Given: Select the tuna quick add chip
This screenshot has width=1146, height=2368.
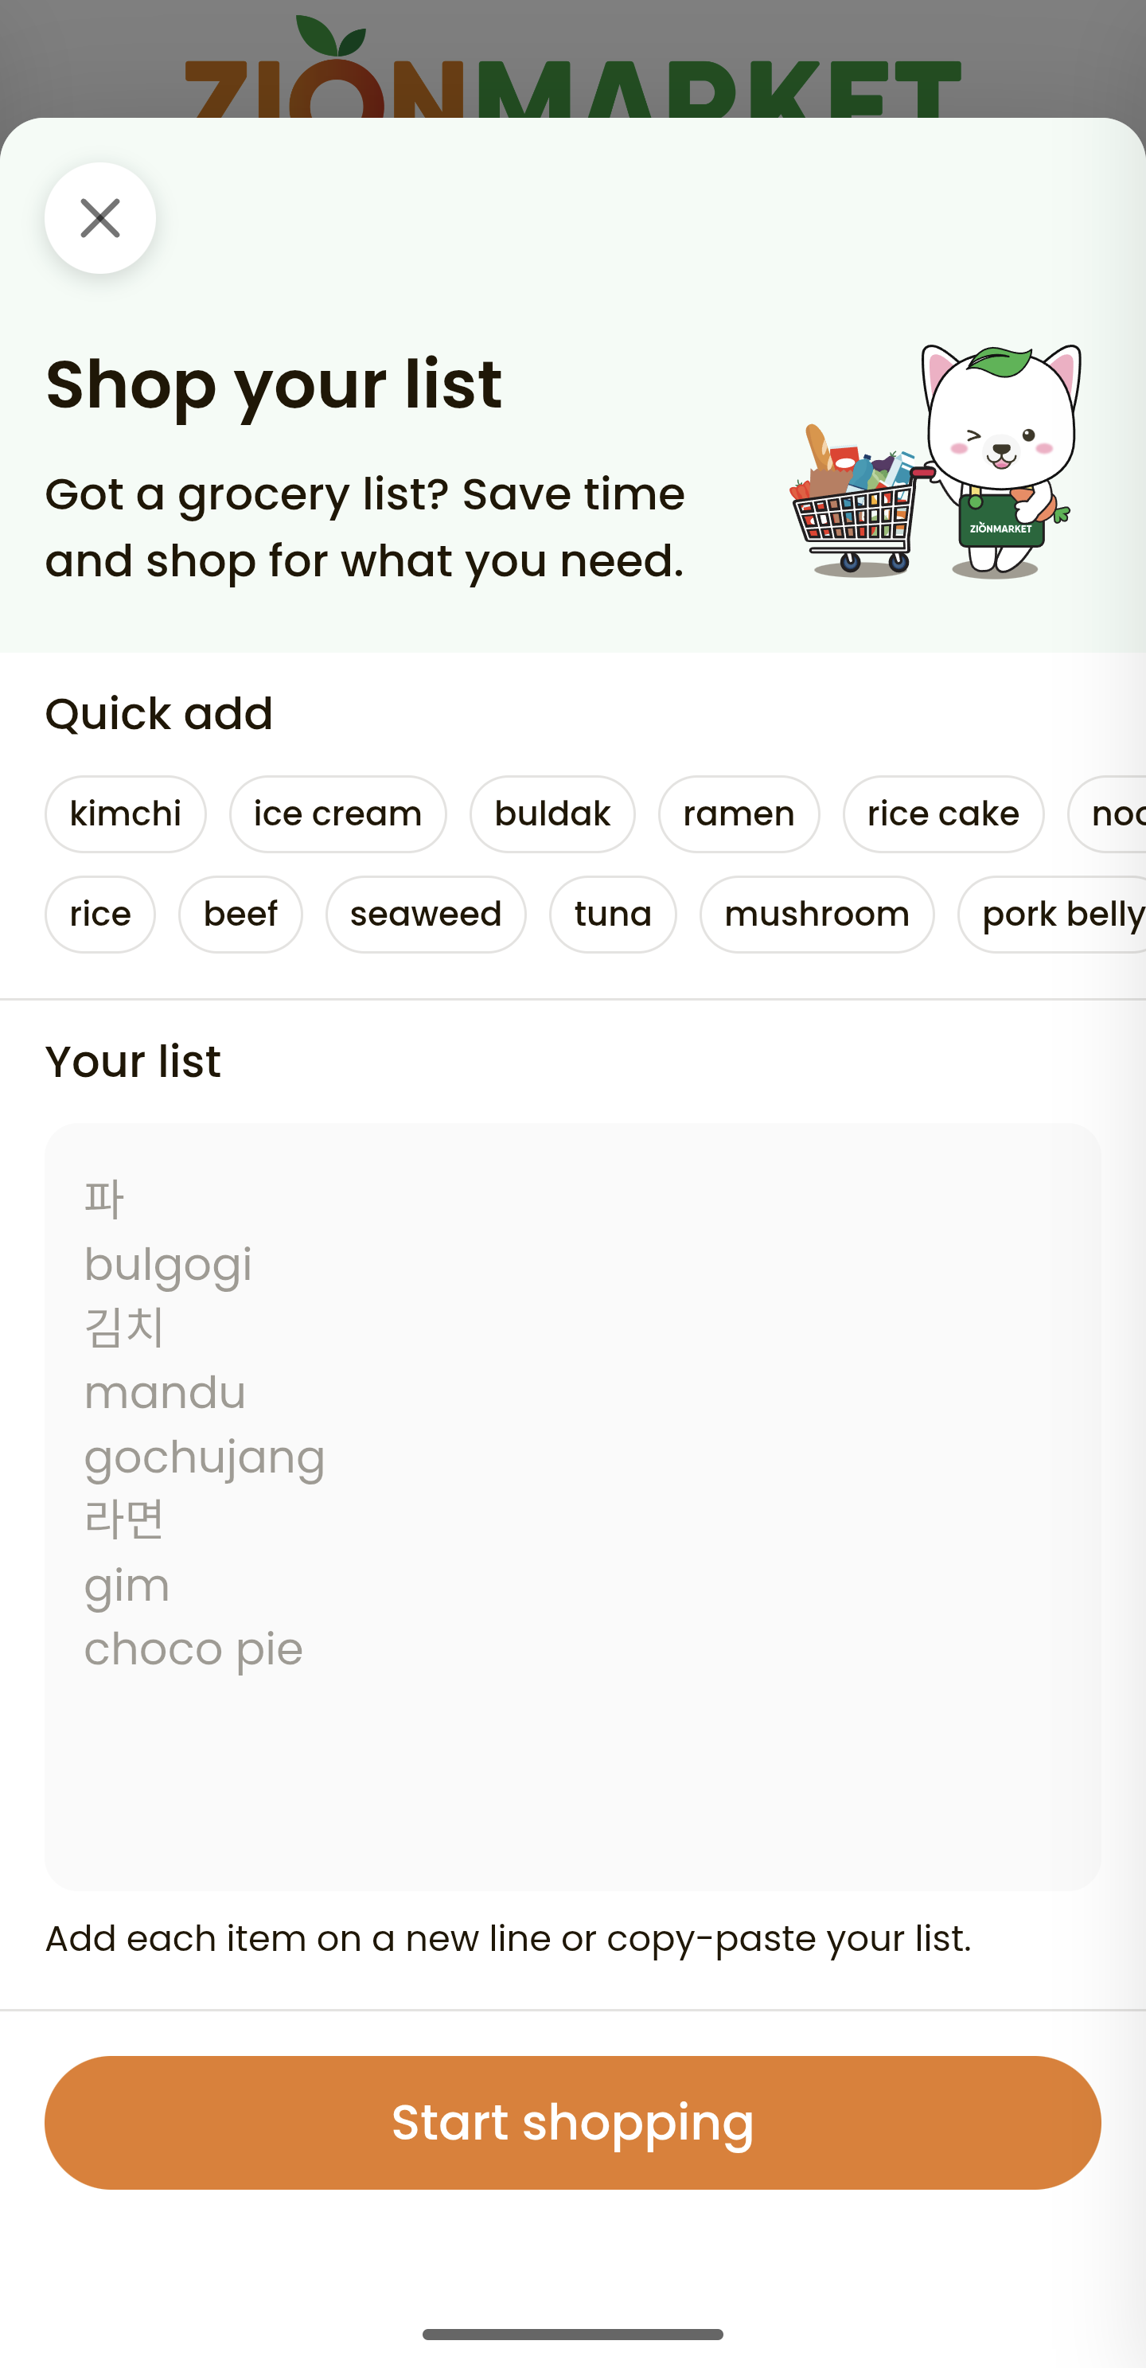Looking at the screenshot, I should (x=612, y=913).
